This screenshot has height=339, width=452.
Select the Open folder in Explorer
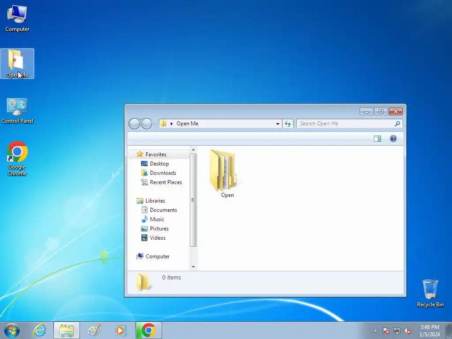224,173
